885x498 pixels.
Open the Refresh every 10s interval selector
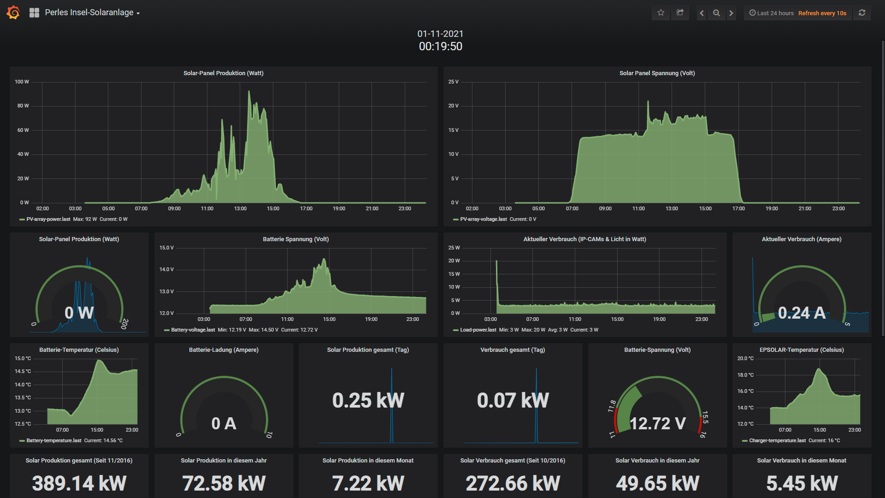pyautogui.click(x=822, y=13)
